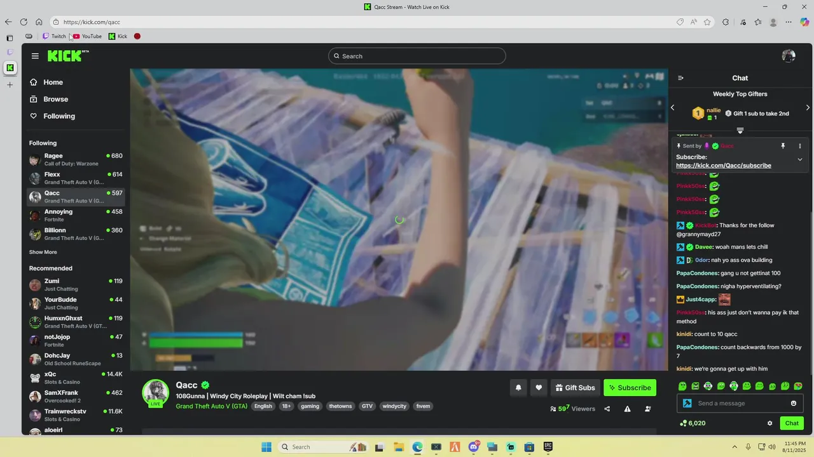Click the 6,020 channel points balance

coord(693,423)
